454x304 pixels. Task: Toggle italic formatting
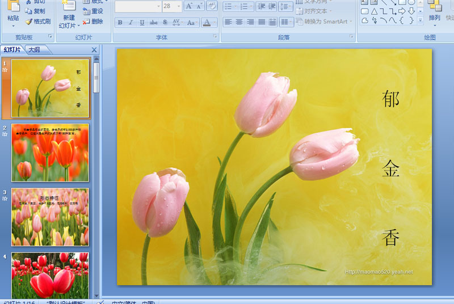pos(131,22)
